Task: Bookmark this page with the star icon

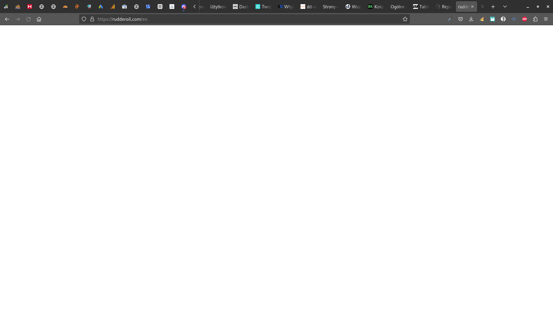Action: click(405, 19)
